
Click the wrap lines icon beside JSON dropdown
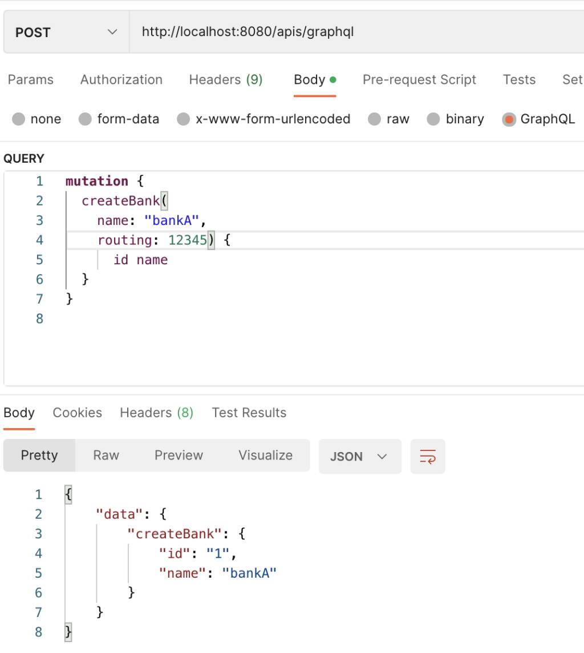428,456
